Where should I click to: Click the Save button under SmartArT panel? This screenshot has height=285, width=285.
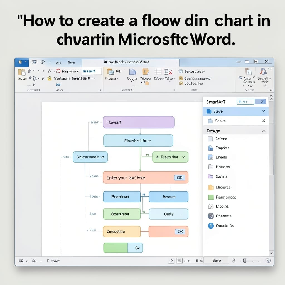tap(216, 260)
